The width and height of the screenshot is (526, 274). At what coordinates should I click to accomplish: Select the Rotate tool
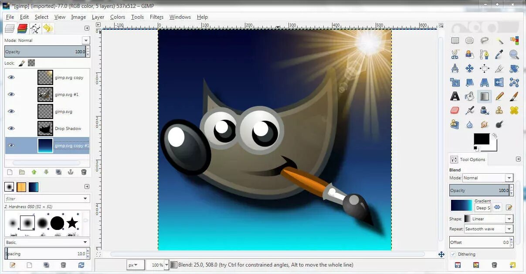514,68
